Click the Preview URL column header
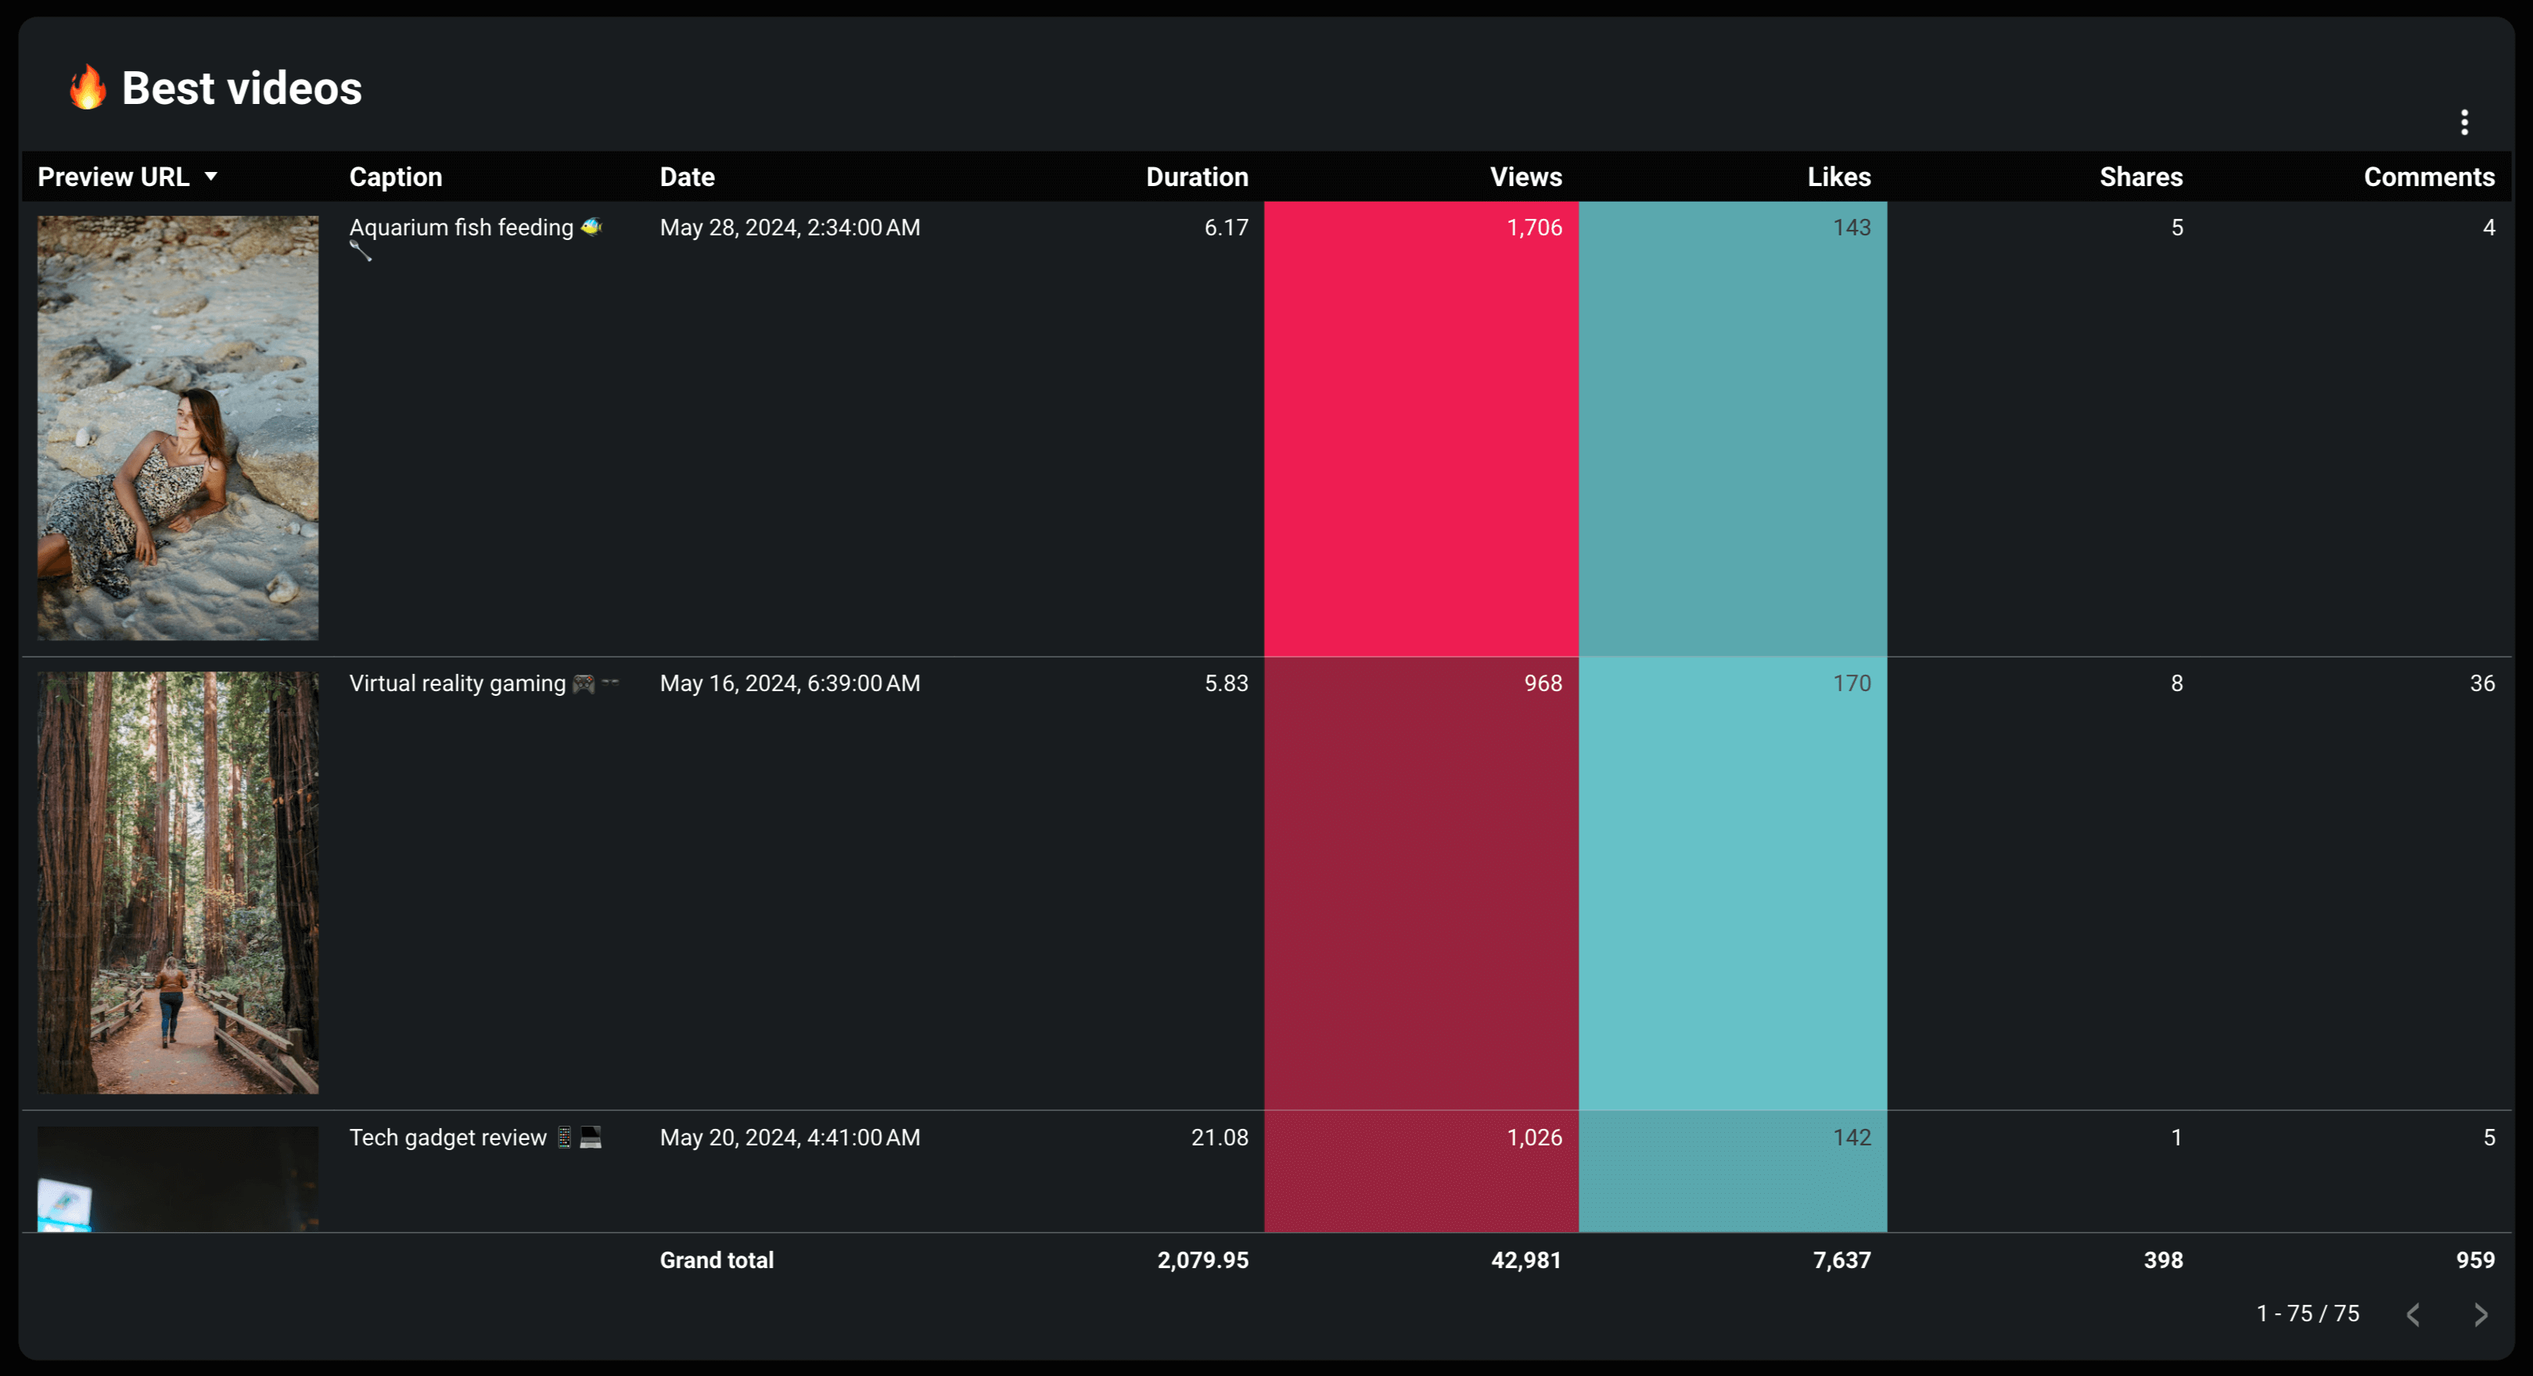 pos(113,177)
